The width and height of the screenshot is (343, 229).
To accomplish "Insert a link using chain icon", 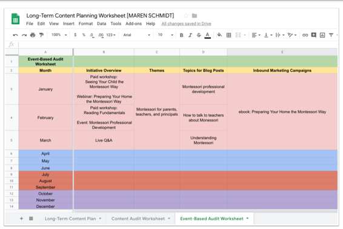I will [x=305, y=35].
